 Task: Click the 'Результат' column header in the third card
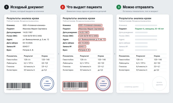(x=141, y=56)
